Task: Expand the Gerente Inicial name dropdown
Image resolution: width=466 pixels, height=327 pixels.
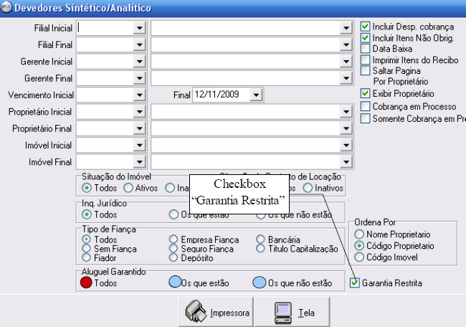Action: (345, 61)
